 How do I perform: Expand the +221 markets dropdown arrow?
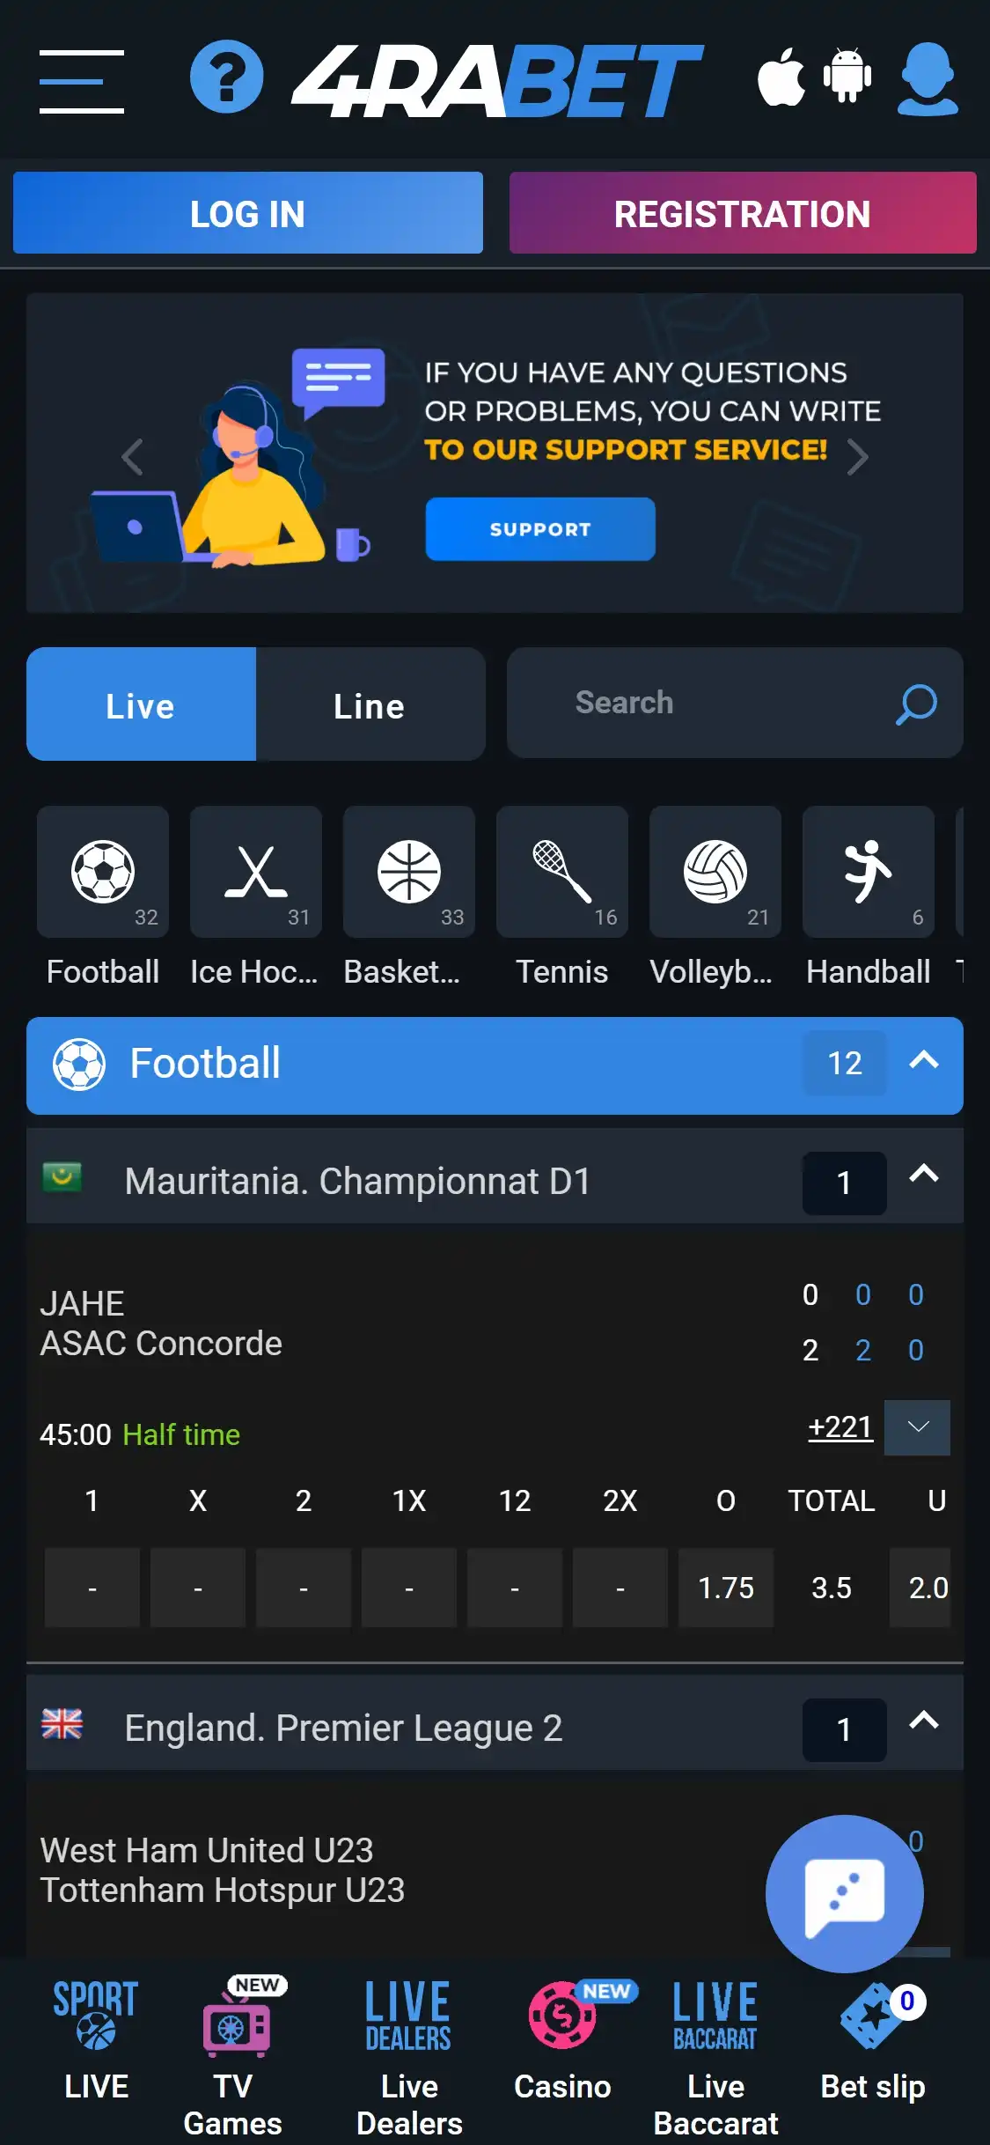917,1427
